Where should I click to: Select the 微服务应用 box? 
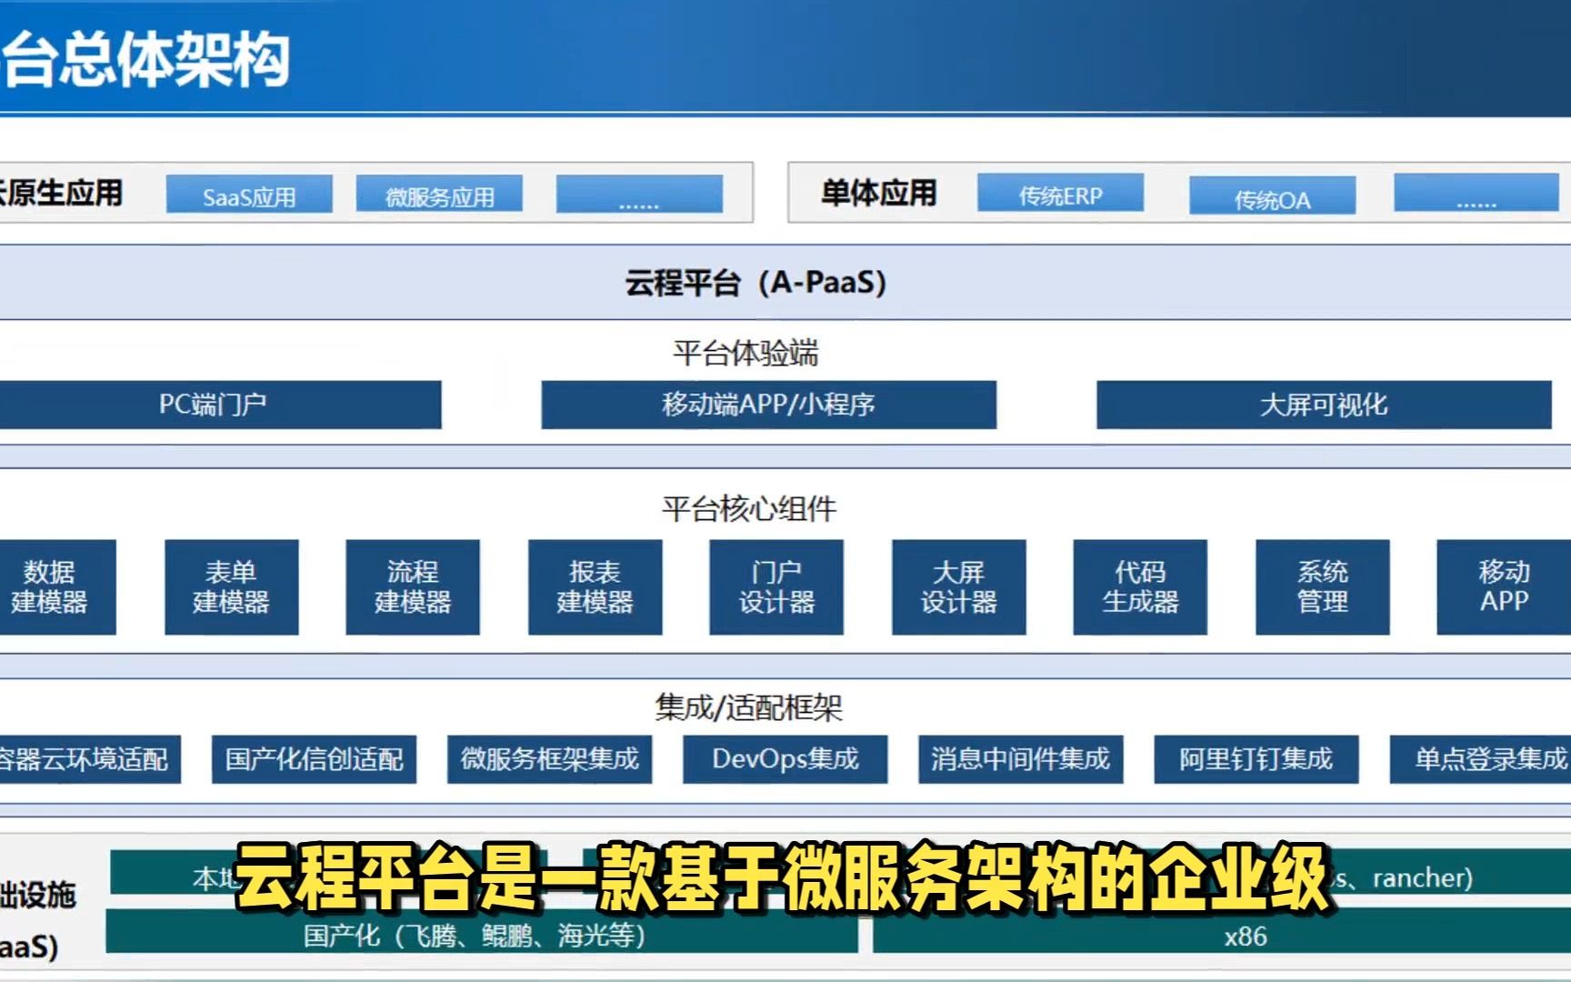point(439,195)
